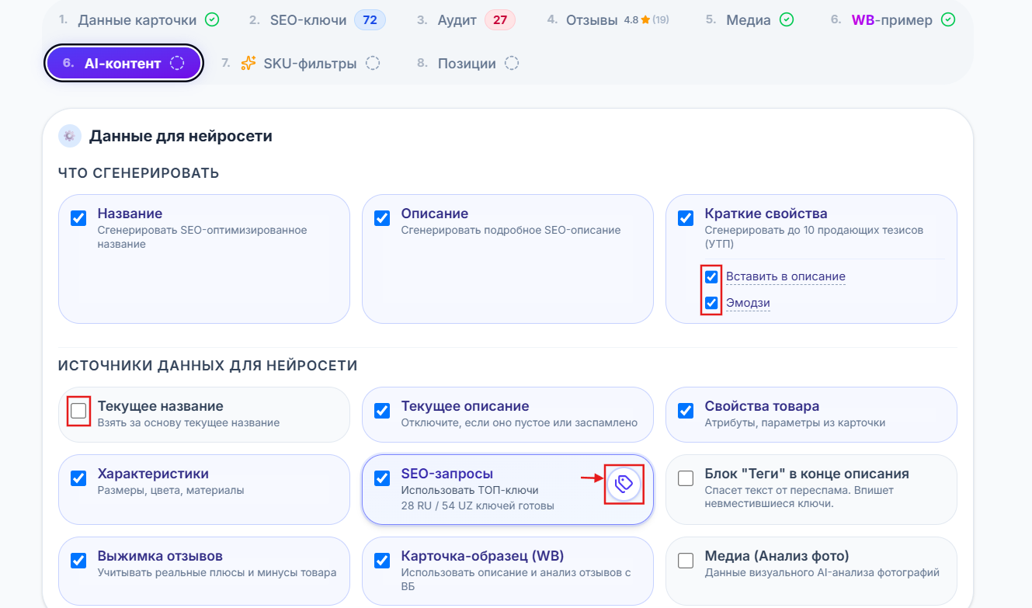Uncheck the Краткие свойства checkbox
Image resolution: width=1032 pixels, height=608 pixels.
tap(686, 218)
